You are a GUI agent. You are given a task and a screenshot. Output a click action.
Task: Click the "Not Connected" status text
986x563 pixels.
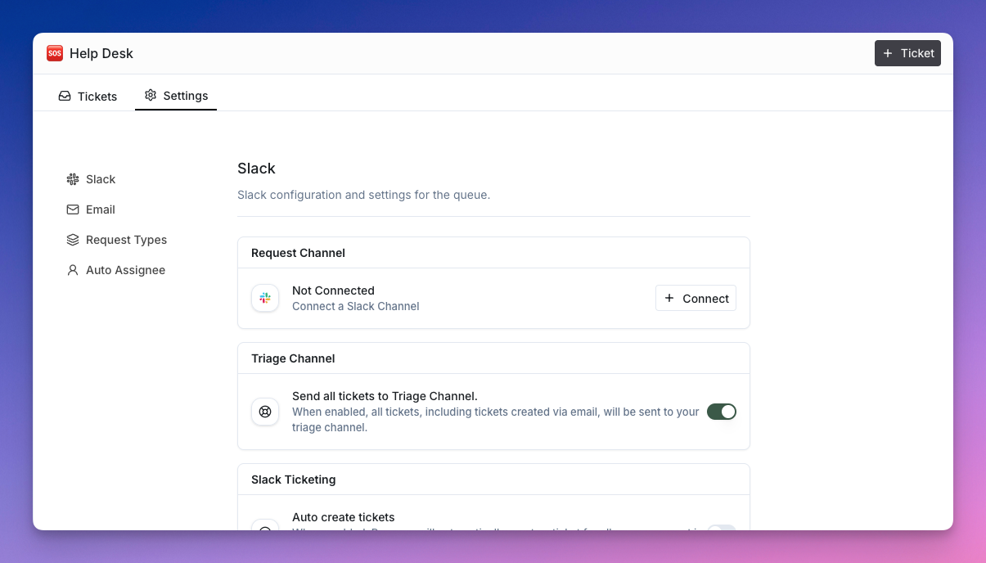[333, 291]
